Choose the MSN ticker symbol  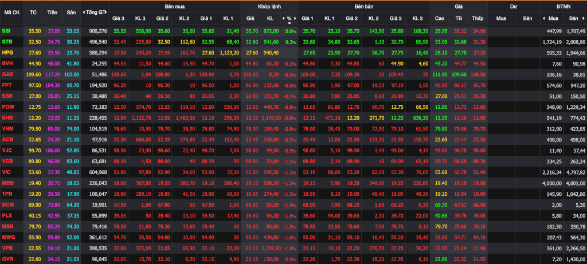pos(7,226)
